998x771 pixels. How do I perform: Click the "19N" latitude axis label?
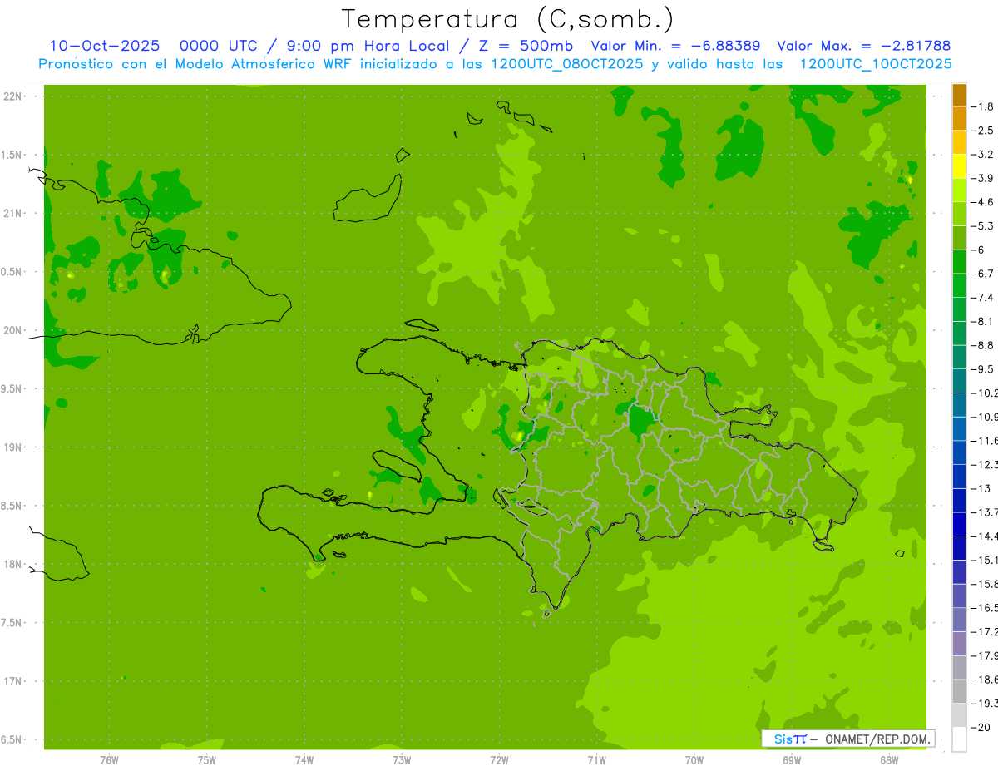[12, 447]
